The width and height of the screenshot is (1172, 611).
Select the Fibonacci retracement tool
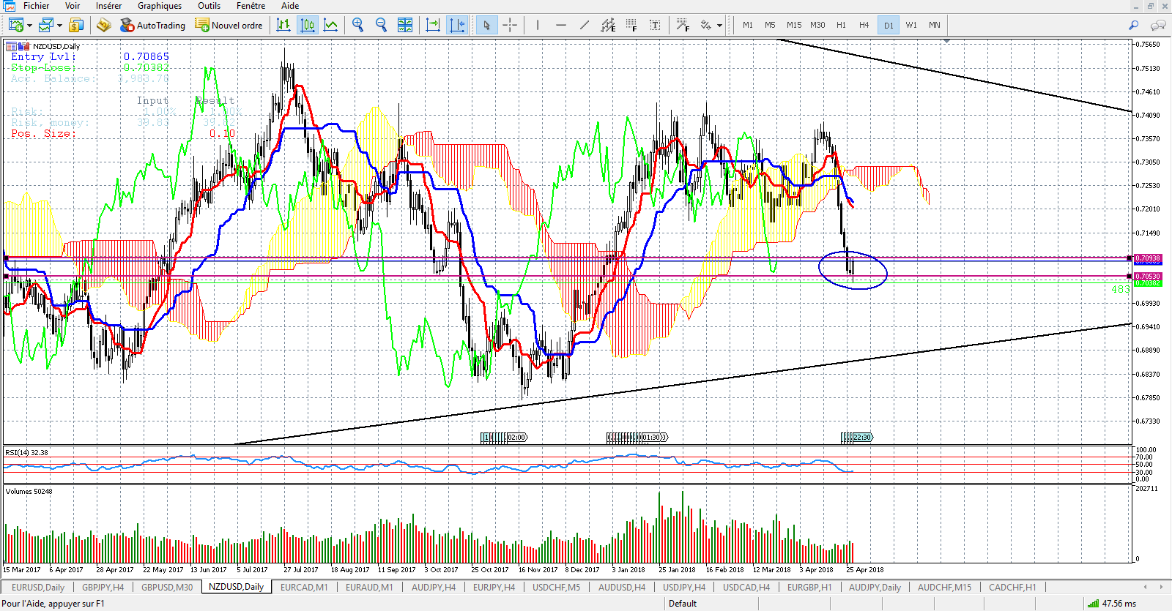[631, 25]
